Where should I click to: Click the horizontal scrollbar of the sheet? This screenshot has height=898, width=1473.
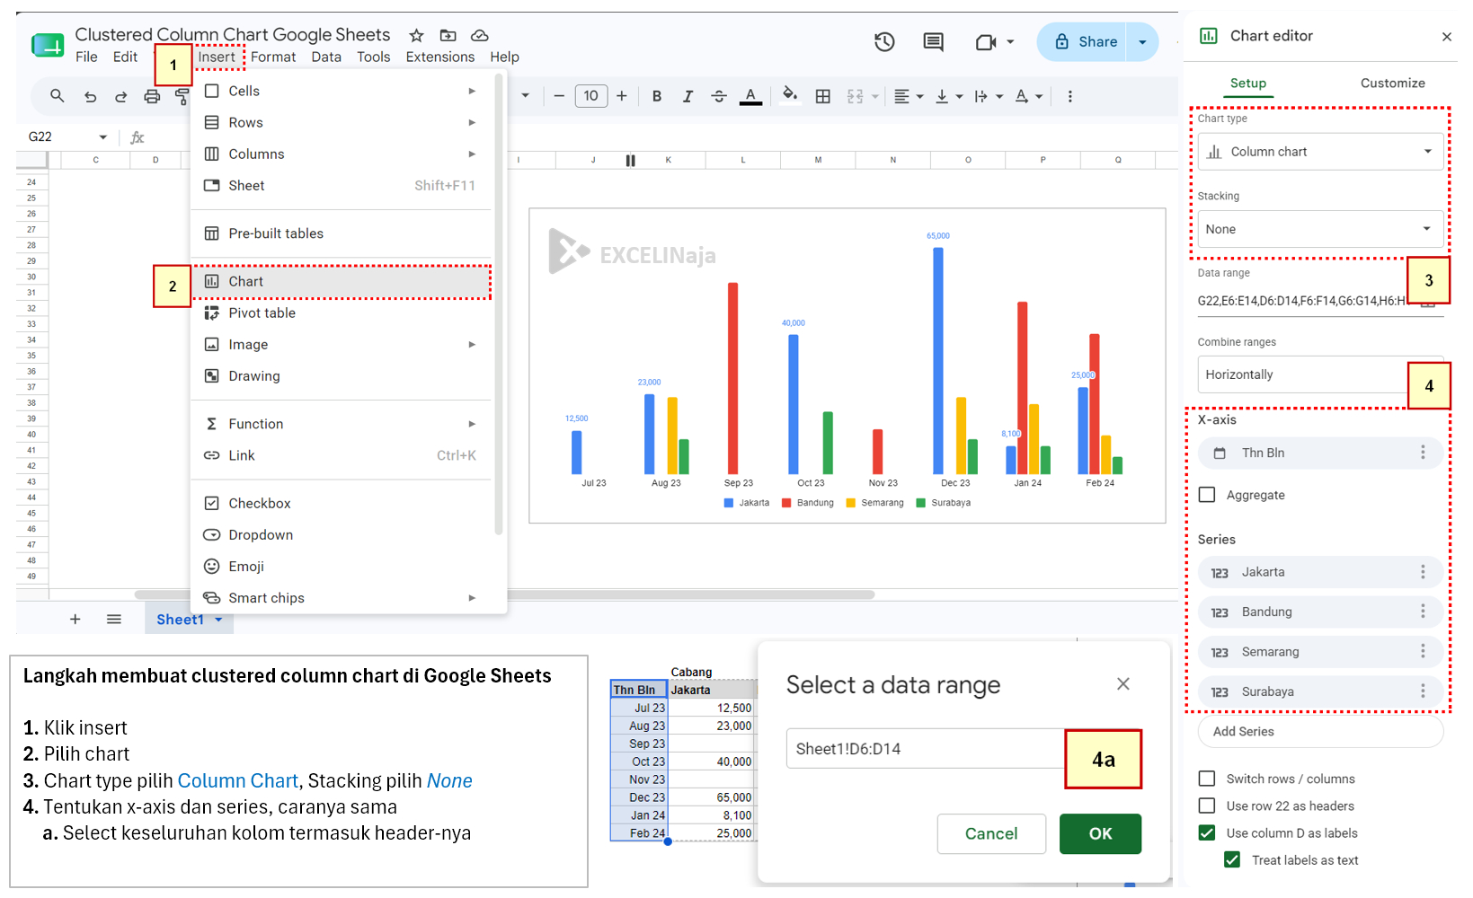[x=504, y=594]
